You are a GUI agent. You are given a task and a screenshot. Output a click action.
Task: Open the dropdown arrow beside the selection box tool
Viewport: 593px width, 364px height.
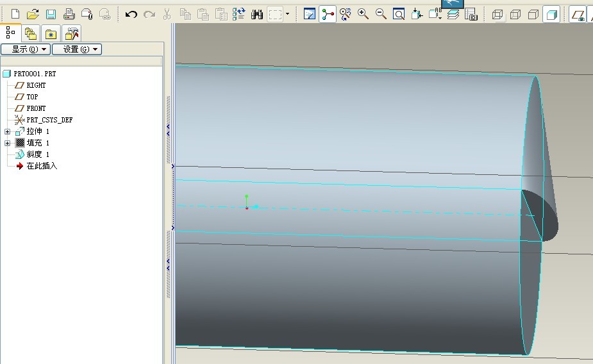point(287,14)
